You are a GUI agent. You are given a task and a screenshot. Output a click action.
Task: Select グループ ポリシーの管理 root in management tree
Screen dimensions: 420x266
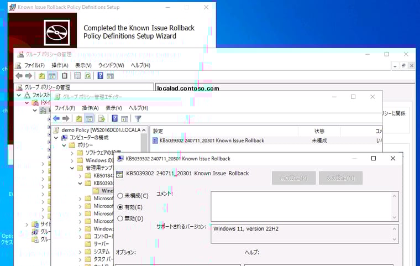(47, 87)
